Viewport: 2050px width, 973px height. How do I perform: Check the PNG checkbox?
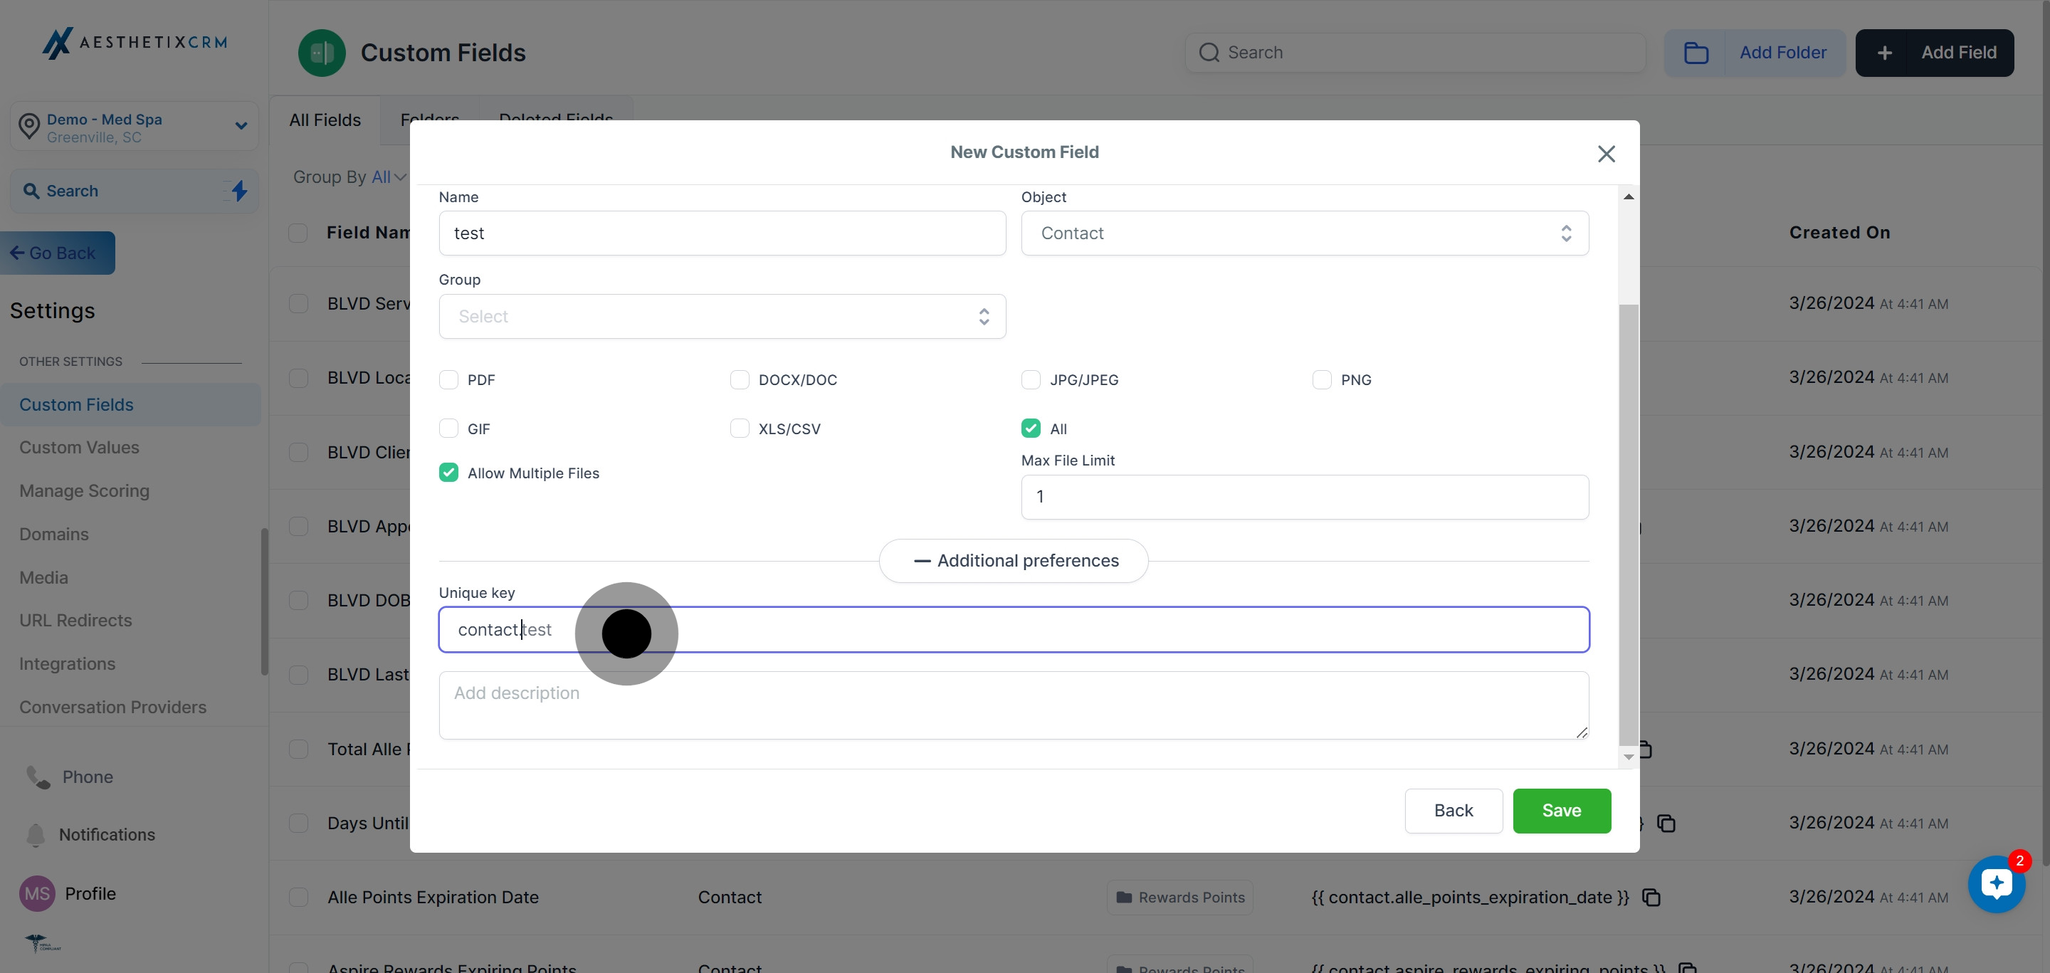1322,379
